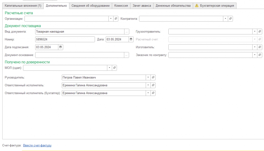This screenshot has width=264, height=151.
Task: Open the Сведения об оборудовании tab
Action: pos(90,6)
